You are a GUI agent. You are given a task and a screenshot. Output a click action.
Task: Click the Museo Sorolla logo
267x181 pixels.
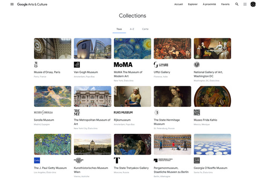coord(43,112)
